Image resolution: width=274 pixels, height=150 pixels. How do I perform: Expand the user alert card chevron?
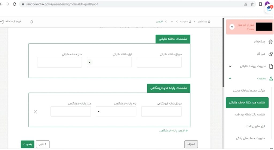point(232,27)
